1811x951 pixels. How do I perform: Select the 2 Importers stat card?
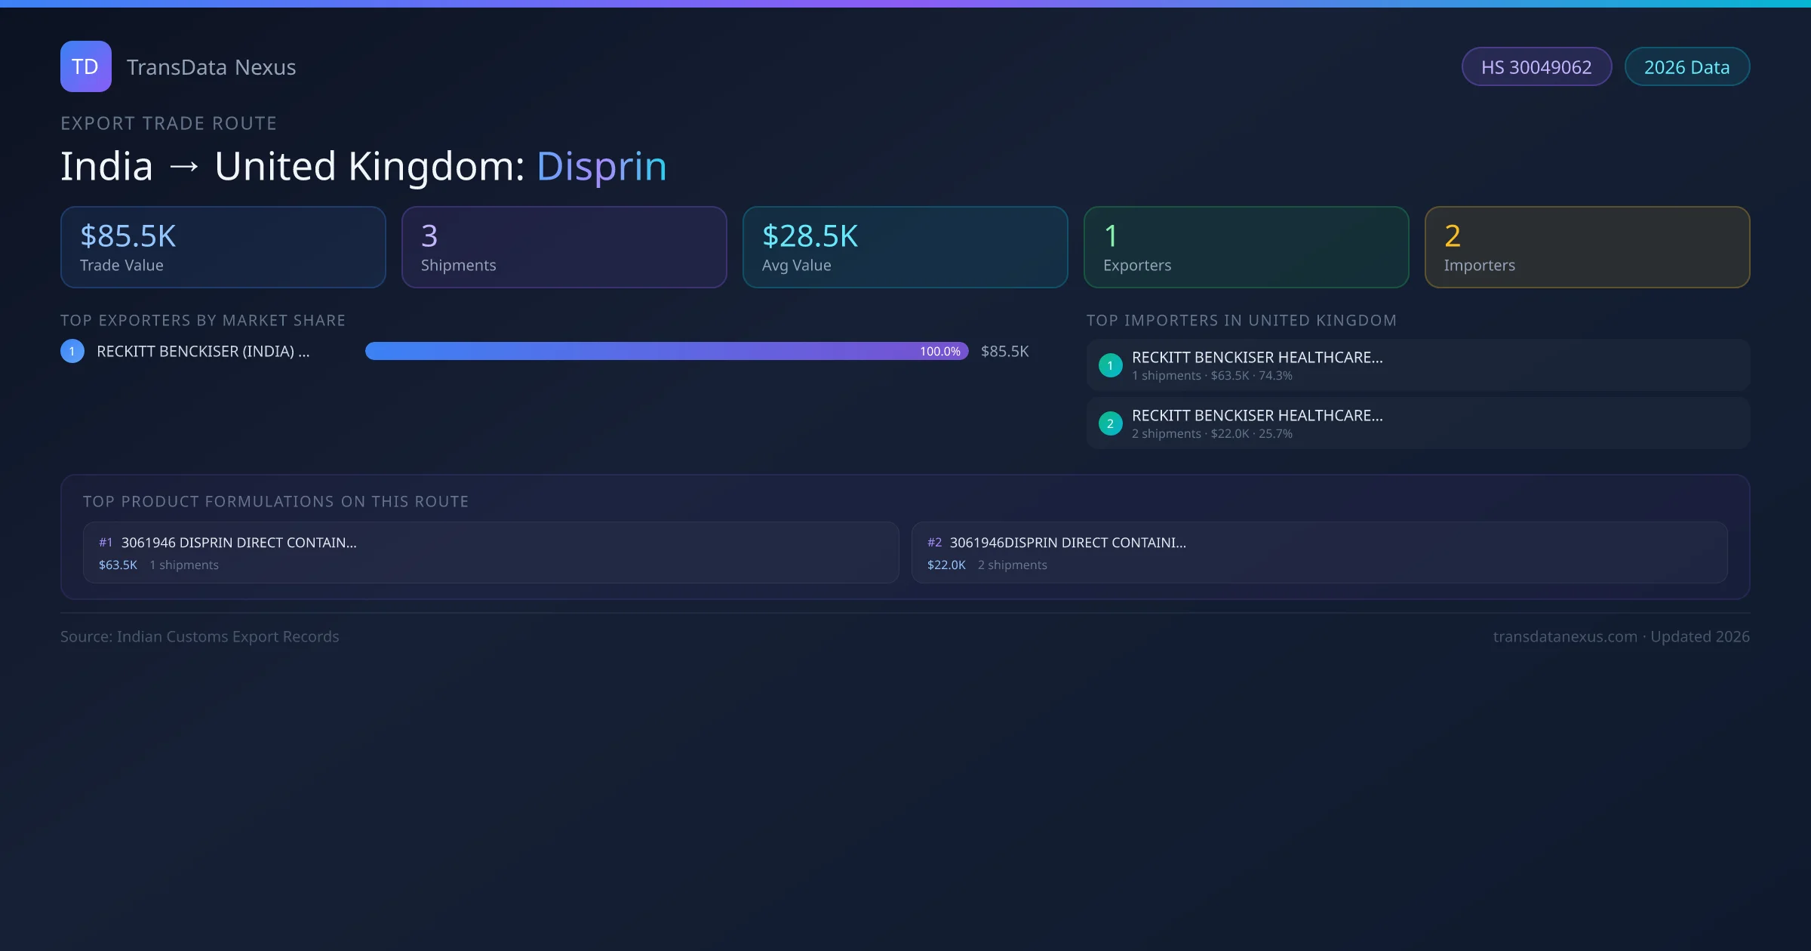[x=1587, y=248]
